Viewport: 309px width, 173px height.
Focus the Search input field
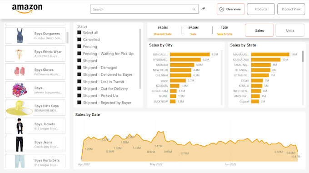click(x=145, y=9)
